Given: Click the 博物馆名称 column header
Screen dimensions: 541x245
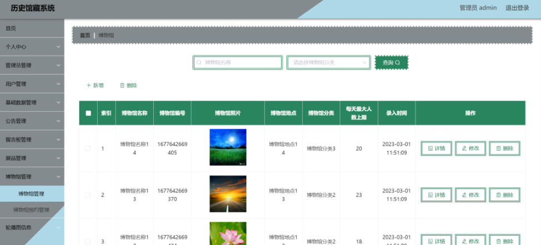Looking at the screenshot, I should tap(134, 113).
